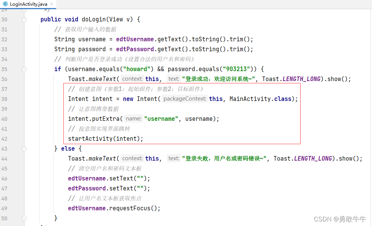
Task: Collapse the if block fold marker at line 35
Action: click(x=24, y=69)
